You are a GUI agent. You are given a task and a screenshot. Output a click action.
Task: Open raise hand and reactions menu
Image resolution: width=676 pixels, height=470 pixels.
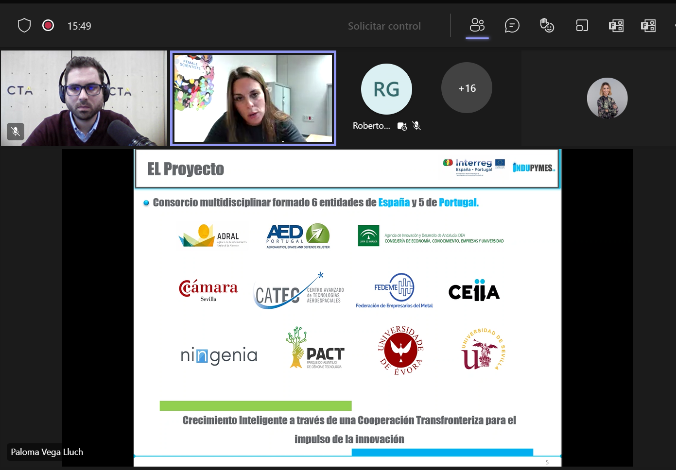(547, 25)
